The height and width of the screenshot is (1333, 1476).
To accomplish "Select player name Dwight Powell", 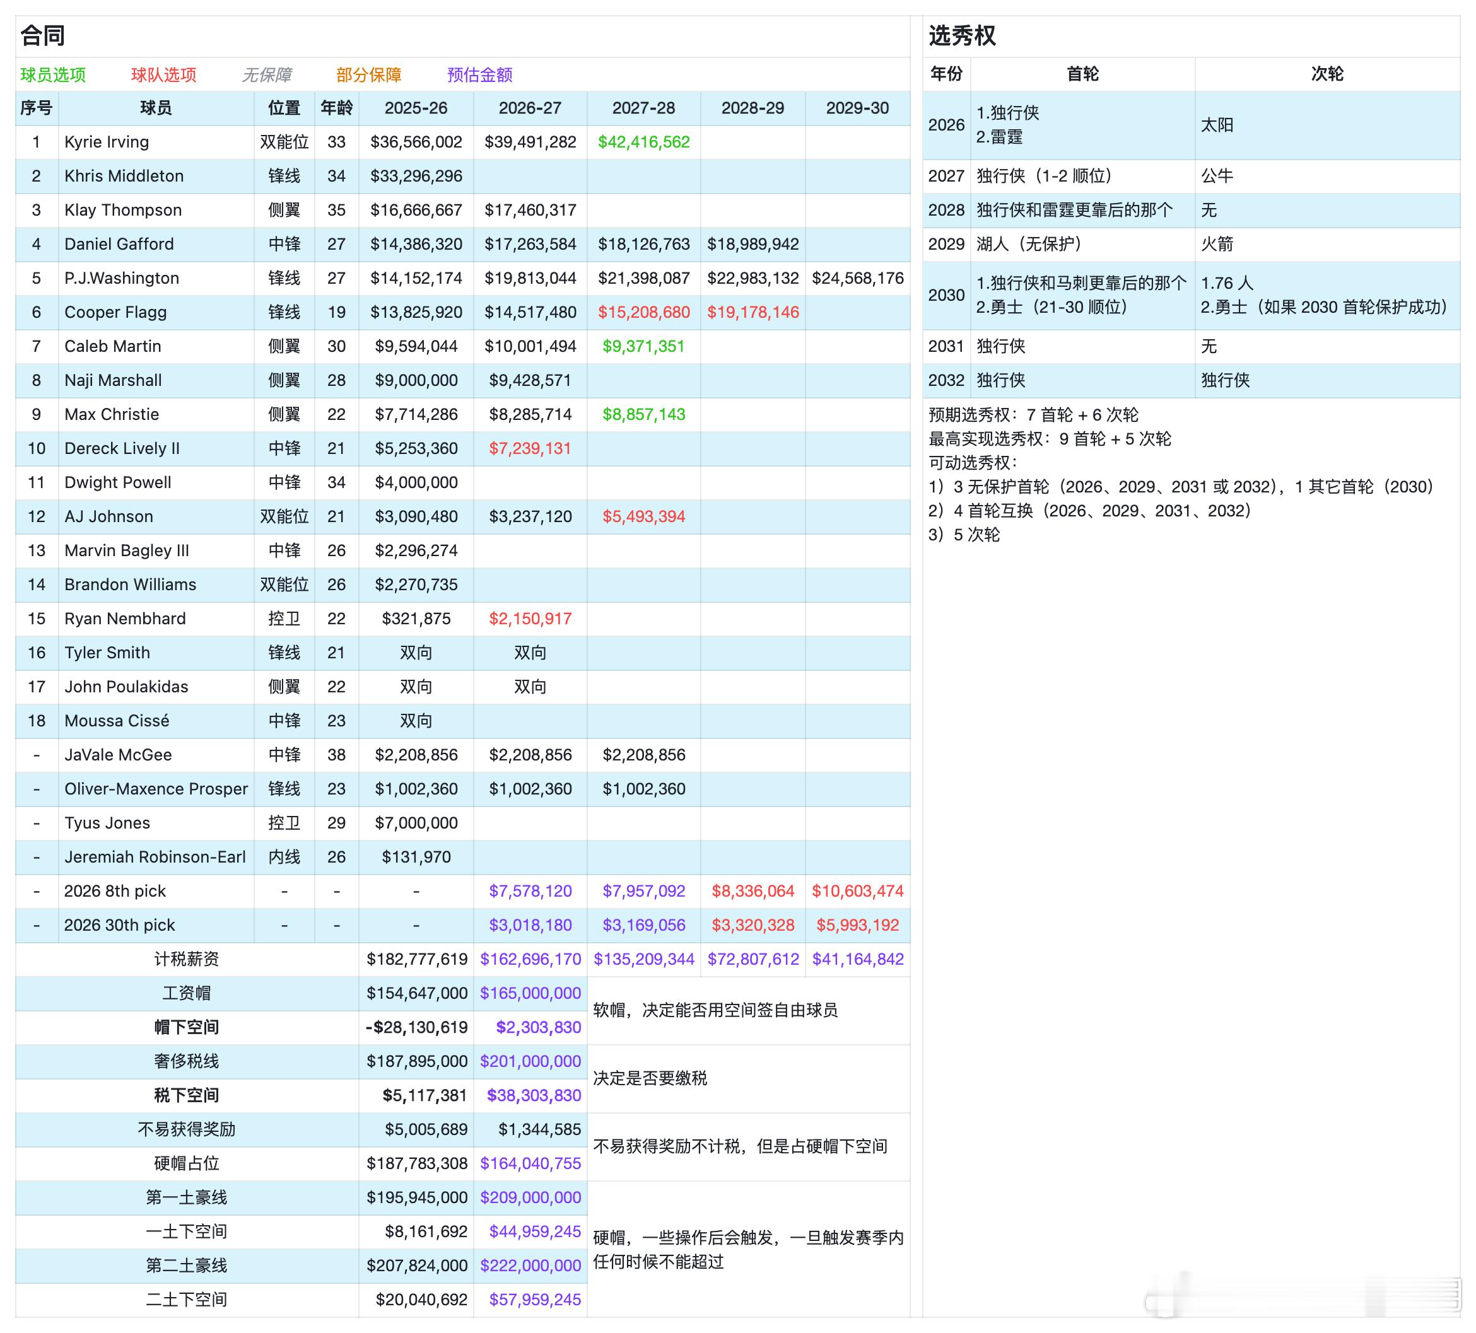I will pyautogui.click(x=118, y=482).
